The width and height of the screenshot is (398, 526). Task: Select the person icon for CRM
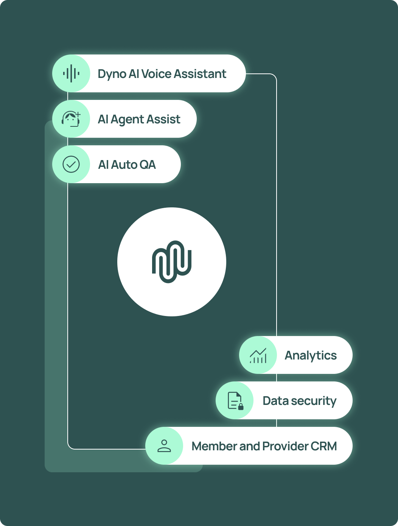164,446
